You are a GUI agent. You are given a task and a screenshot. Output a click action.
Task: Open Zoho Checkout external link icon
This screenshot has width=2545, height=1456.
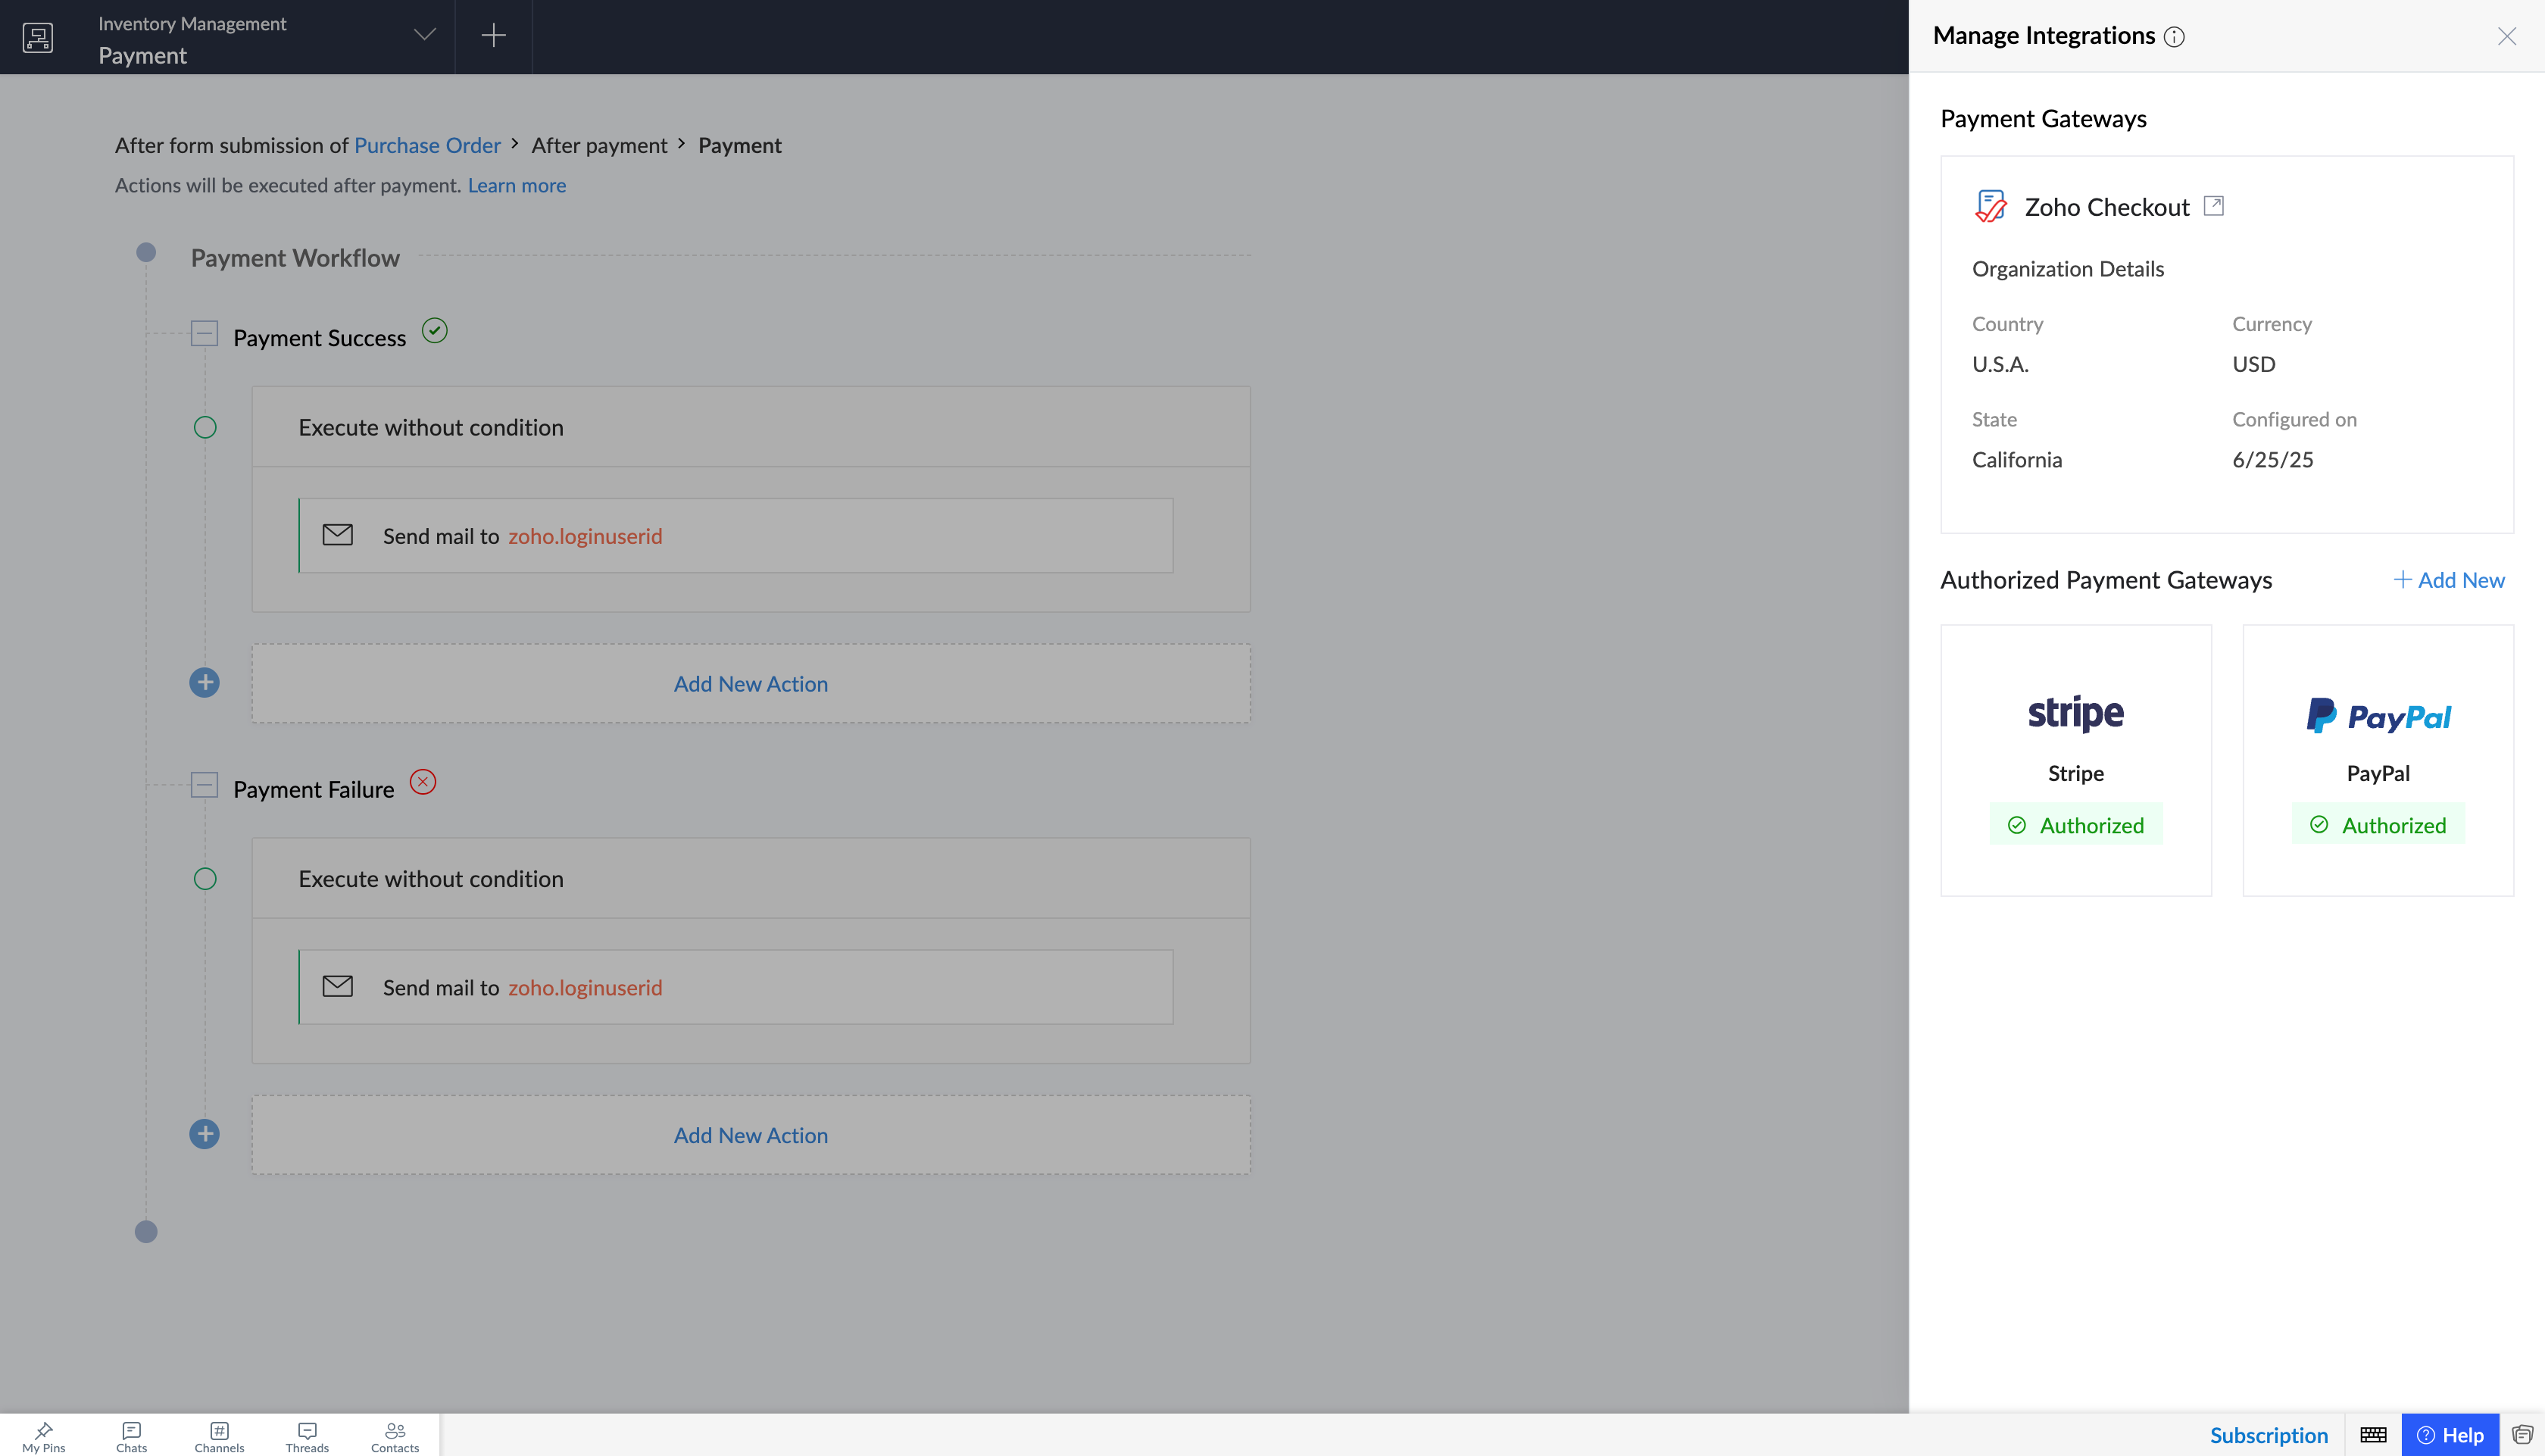[x=2213, y=206]
